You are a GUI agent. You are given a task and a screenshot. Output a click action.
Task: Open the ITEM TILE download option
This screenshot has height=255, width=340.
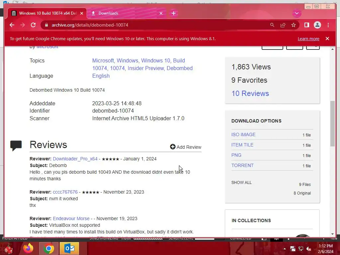(x=242, y=145)
